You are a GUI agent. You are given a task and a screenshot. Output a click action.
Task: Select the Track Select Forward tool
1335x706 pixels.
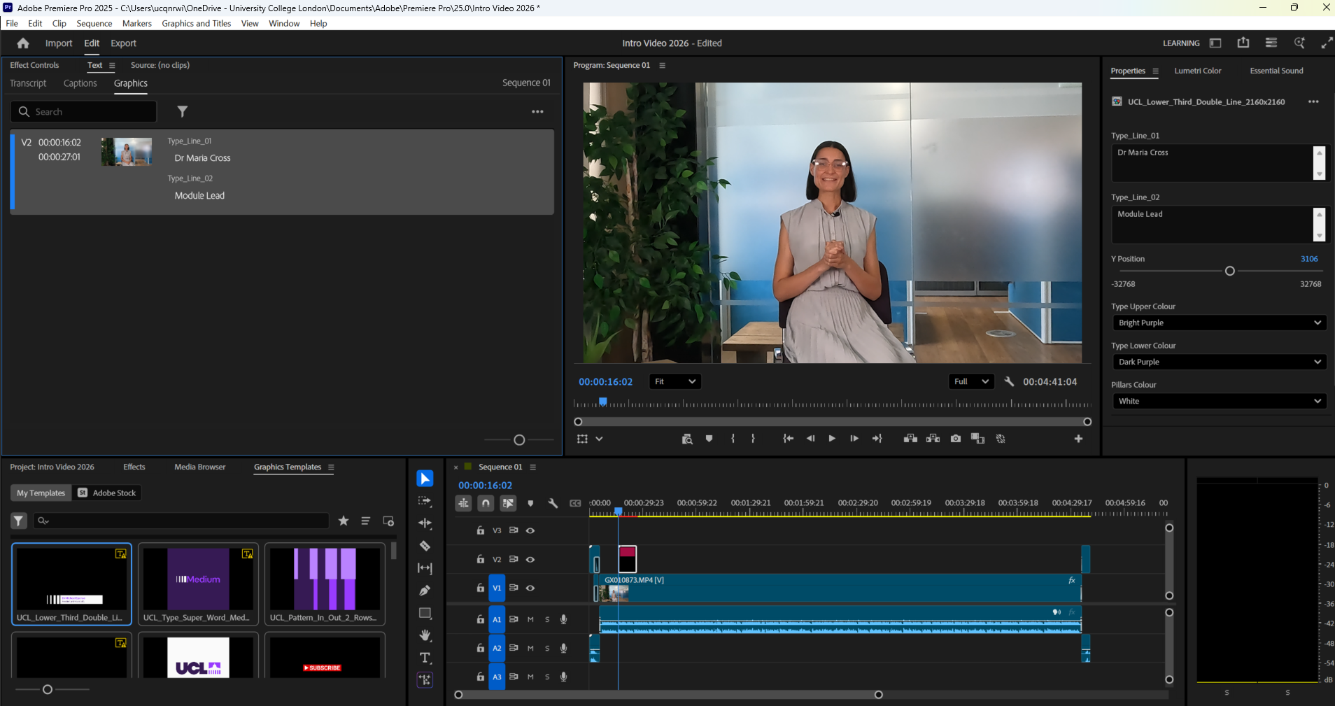[x=425, y=501]
